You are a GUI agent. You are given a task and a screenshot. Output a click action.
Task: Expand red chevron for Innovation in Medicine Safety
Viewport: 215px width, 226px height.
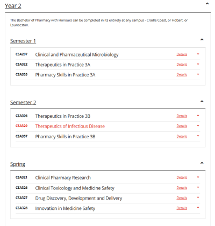click(x=198, y=208)
